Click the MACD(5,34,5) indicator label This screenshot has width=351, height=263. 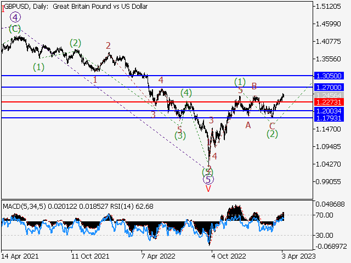[24, 206]
